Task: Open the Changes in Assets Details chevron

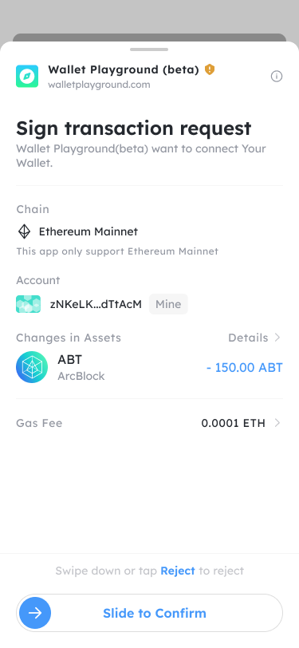Action: pos(277,338)
